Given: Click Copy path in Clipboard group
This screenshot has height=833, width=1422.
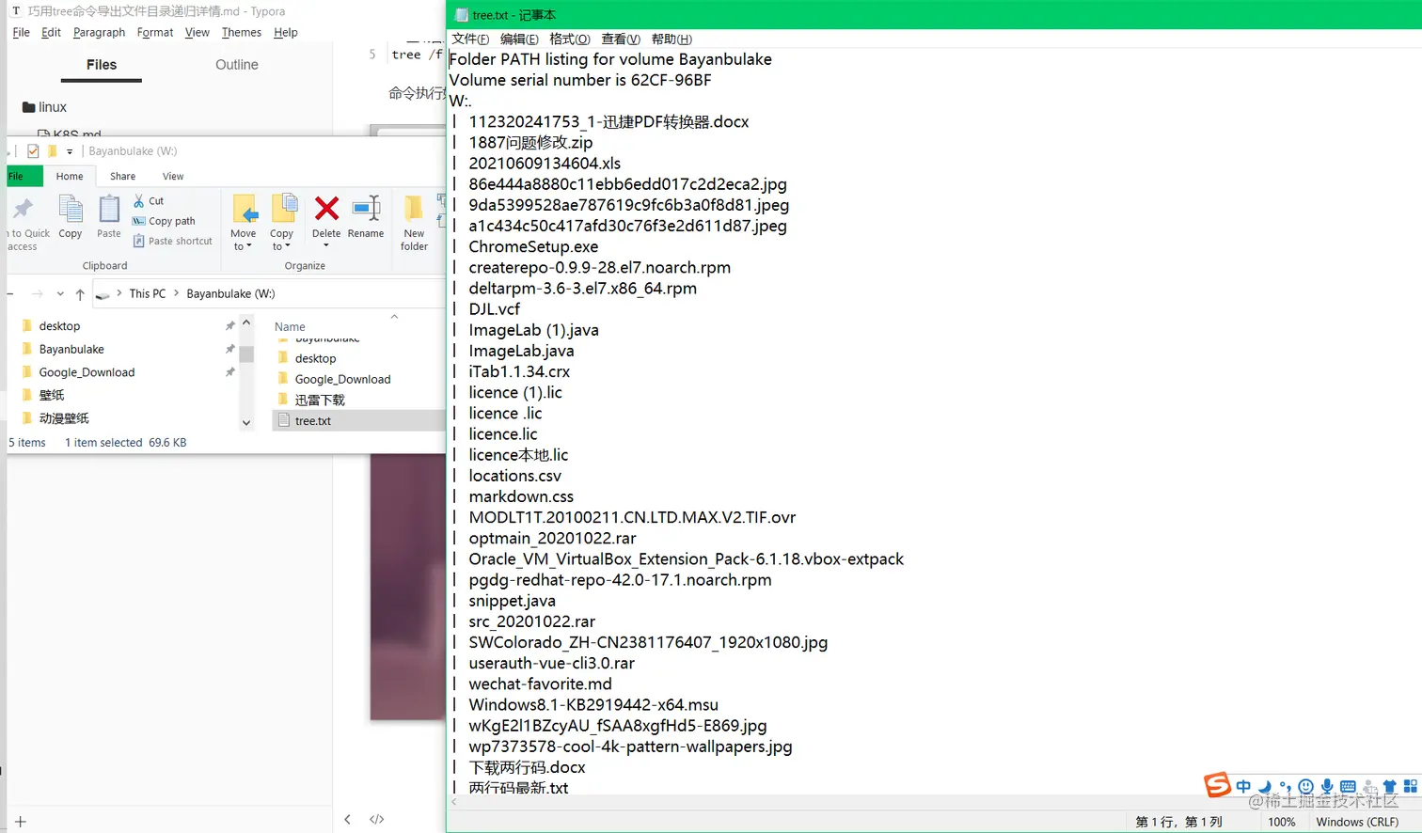Looking at the screenshot, I should [x=165, y=221].
